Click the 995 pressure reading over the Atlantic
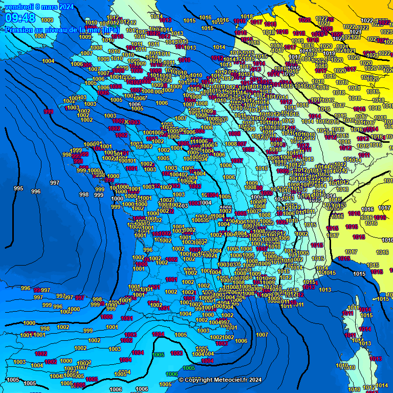393x393 pixels. point(18,189)
